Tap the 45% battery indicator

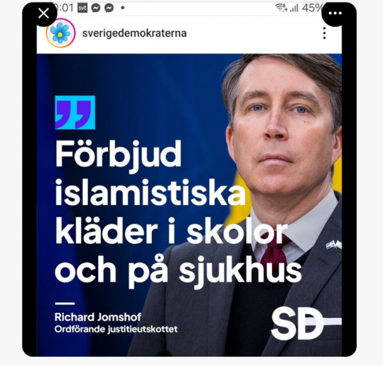(x=312, y=8)
